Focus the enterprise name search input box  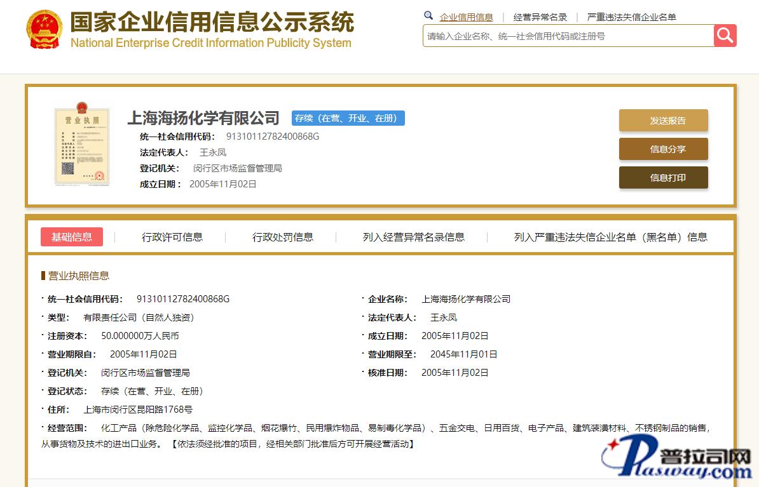pyautogui.click(x=568, y=36)
